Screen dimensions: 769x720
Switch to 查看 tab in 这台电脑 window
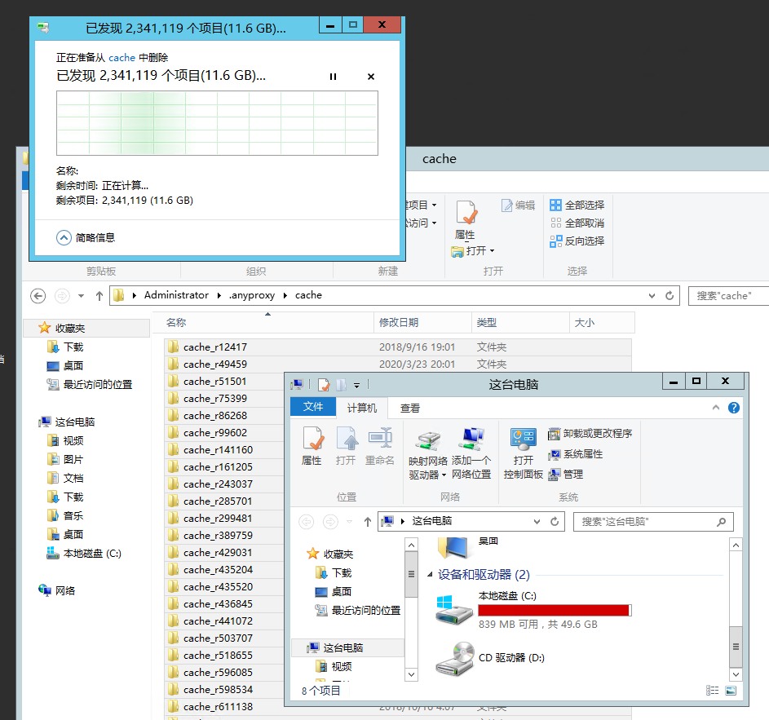410,408
